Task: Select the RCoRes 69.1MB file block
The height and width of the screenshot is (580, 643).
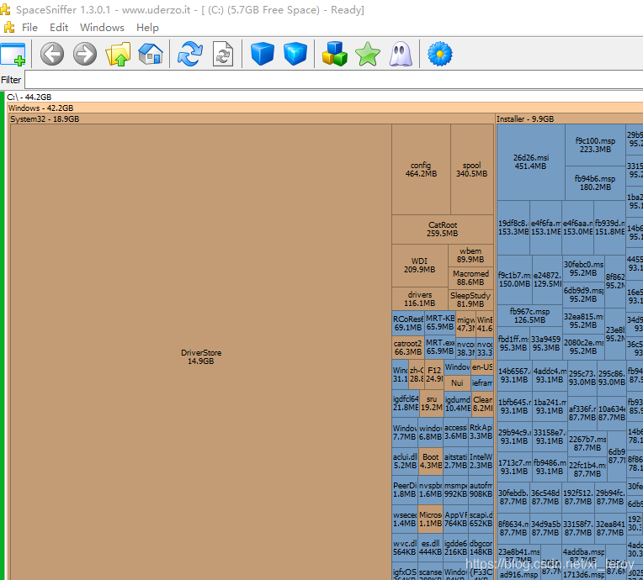Action: click(x=407, y=323)
